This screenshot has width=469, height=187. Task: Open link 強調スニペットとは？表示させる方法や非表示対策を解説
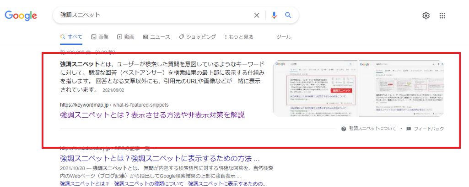pos(152,115)
